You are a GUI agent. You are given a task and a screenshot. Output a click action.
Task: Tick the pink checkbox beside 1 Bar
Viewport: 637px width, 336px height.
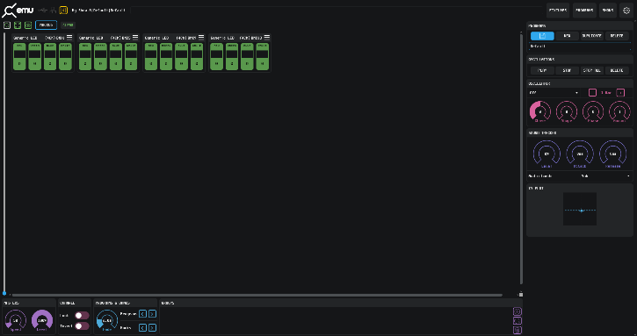click(x=592, y=93)
